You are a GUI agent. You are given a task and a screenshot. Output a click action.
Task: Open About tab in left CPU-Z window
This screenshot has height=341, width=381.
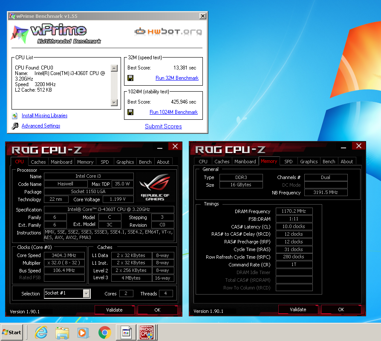(163, 162)
